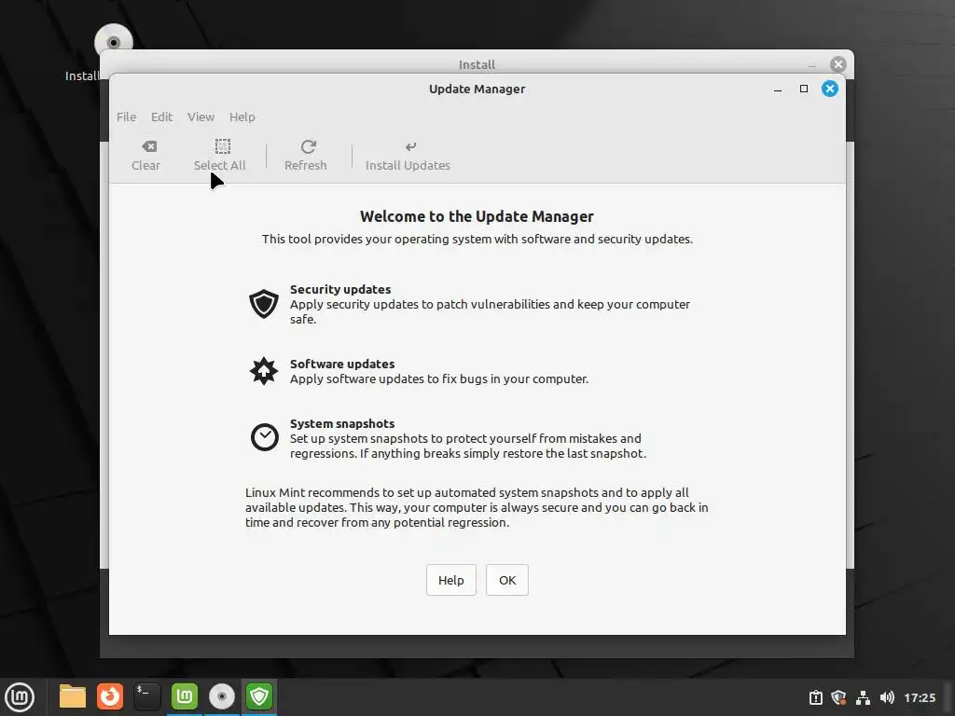Open the Files folder icon in taskbar

[x=73, y=696]
